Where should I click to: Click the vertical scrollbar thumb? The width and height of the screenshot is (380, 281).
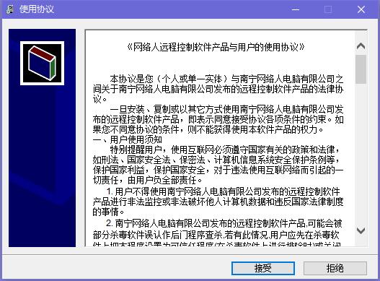pos(361,69)
